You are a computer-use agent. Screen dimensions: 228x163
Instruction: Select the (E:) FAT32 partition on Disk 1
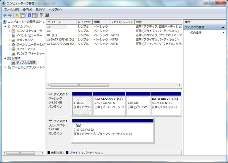tap(113, 131)
